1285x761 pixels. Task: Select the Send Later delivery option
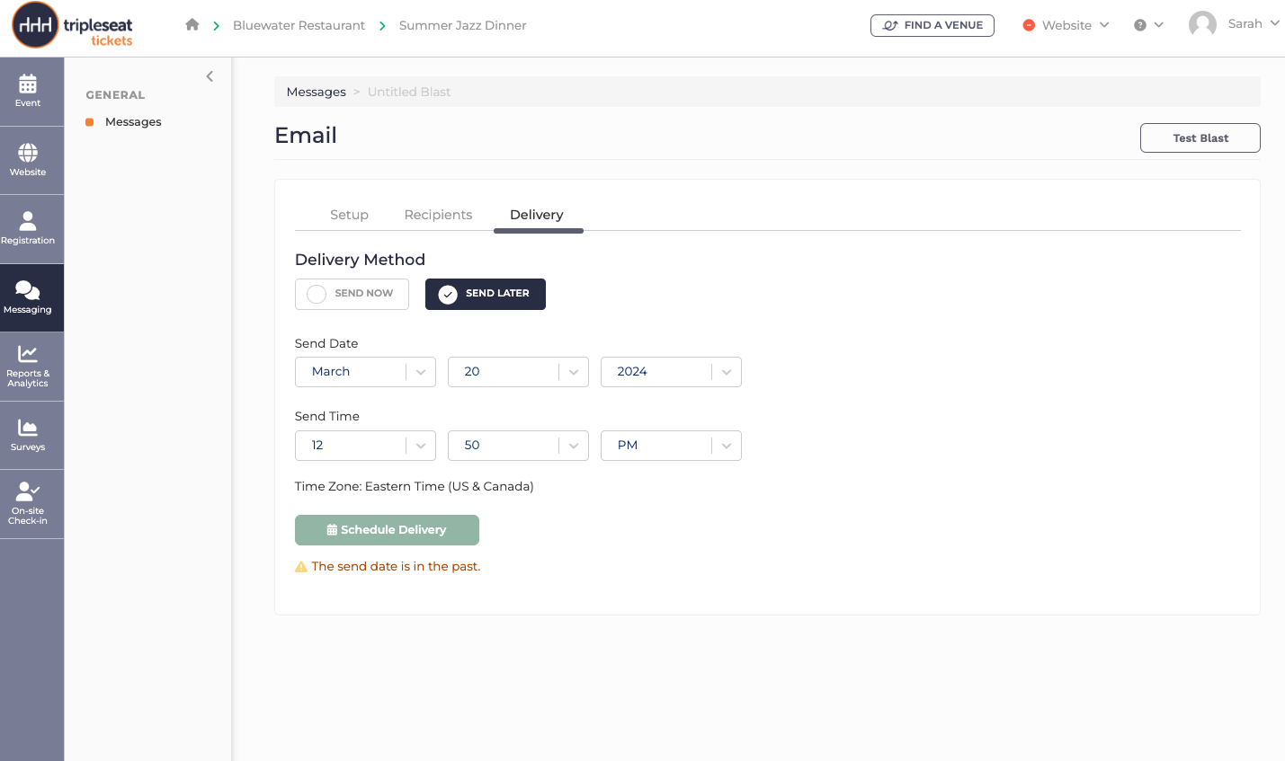pyautogui.click(x=486, y=294)
